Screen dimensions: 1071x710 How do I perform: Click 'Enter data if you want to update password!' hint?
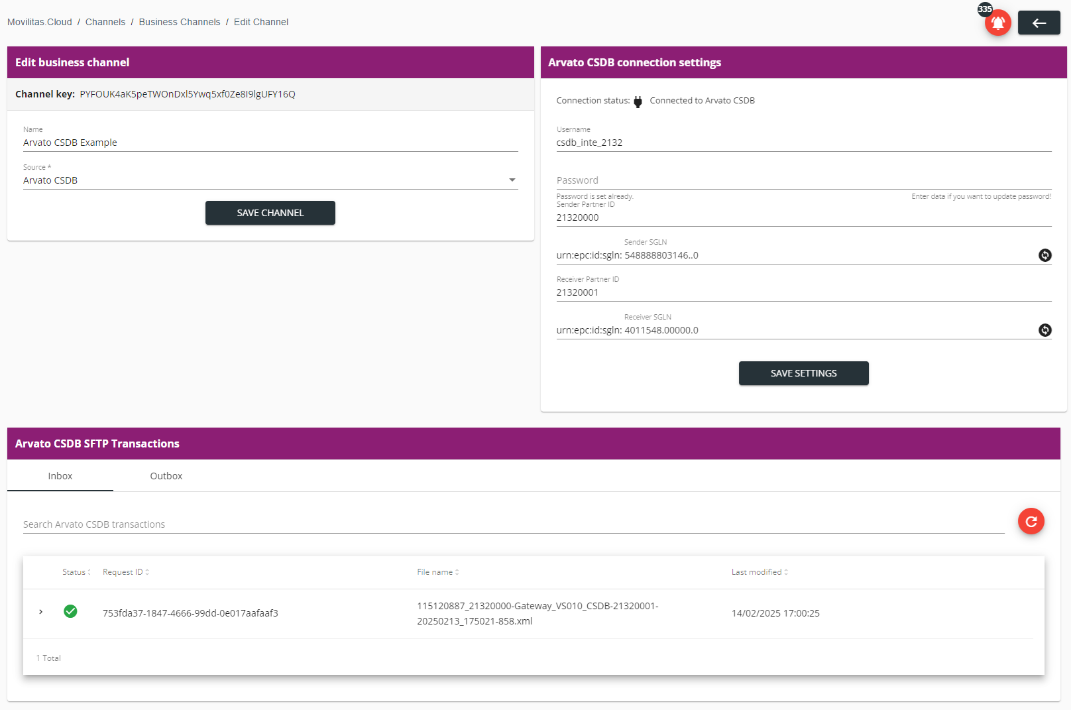tap(981, 196)
